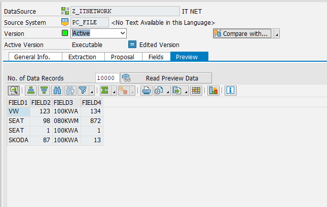Print the preview table
The height and width of the screenshot is (207, 327).
point(147,91)
